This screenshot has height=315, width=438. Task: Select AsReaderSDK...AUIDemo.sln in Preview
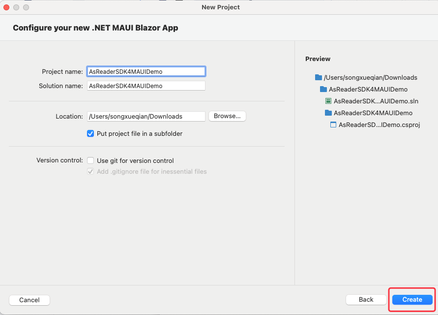(x=376, y=101)
